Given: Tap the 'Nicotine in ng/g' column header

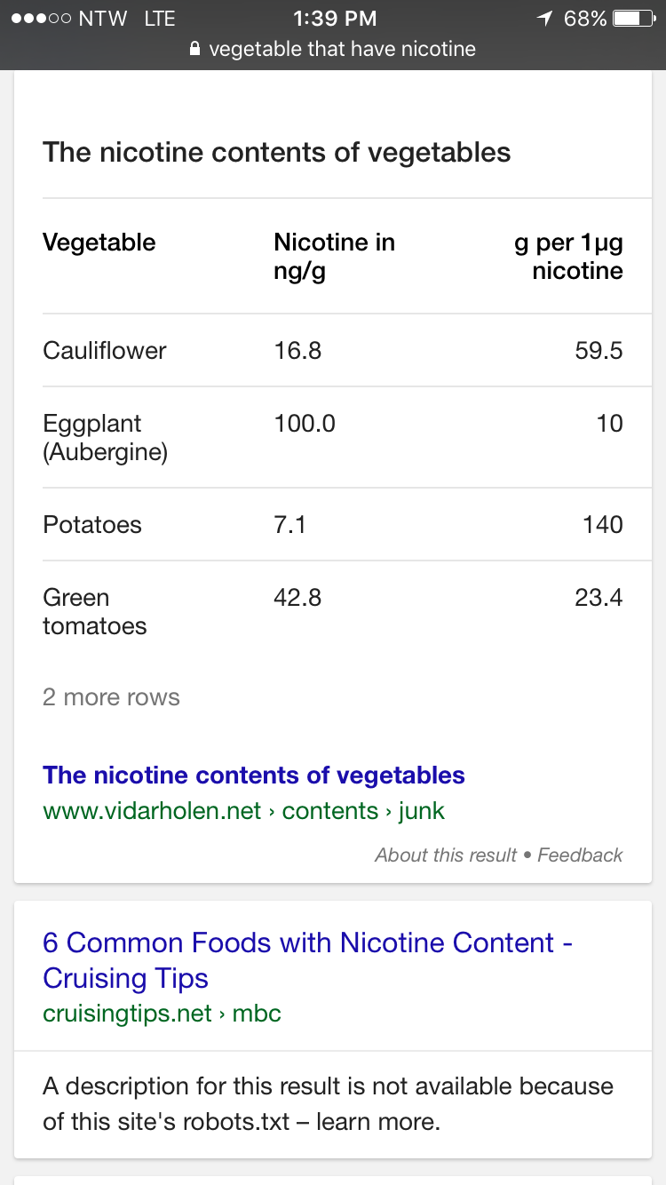Looking at the screenshot, I should click(334, 256).
